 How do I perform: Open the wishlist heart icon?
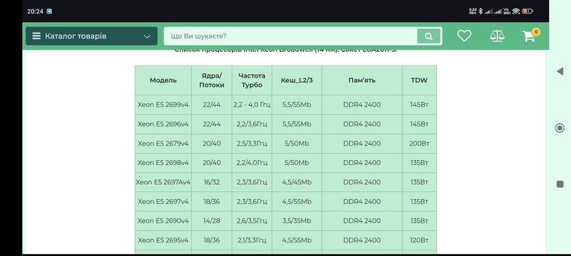[464, 36]
